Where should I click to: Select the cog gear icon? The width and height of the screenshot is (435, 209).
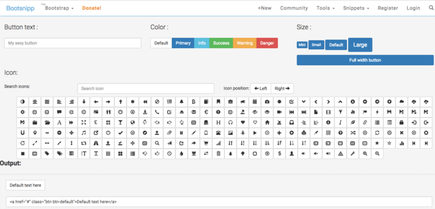pos(23,112)
